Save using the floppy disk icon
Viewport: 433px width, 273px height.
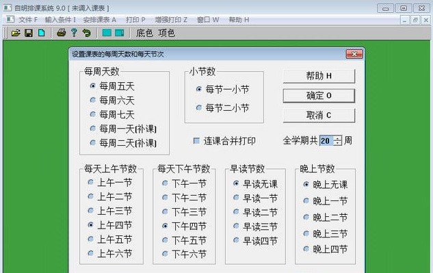(29, 33)
